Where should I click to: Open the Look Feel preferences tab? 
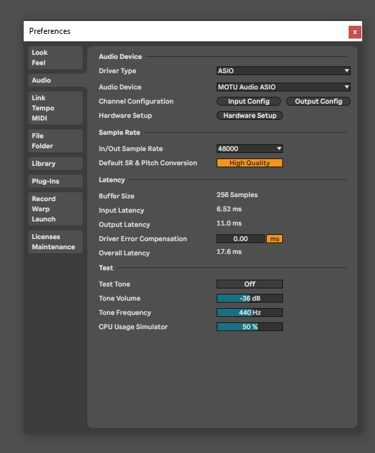tap(56, 58)
